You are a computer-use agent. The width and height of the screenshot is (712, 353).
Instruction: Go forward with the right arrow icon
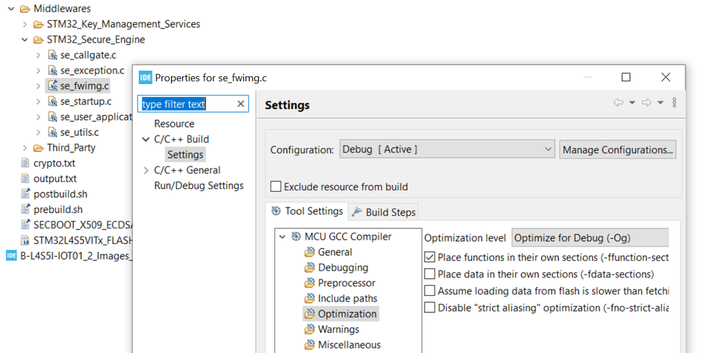click(646, 103)
